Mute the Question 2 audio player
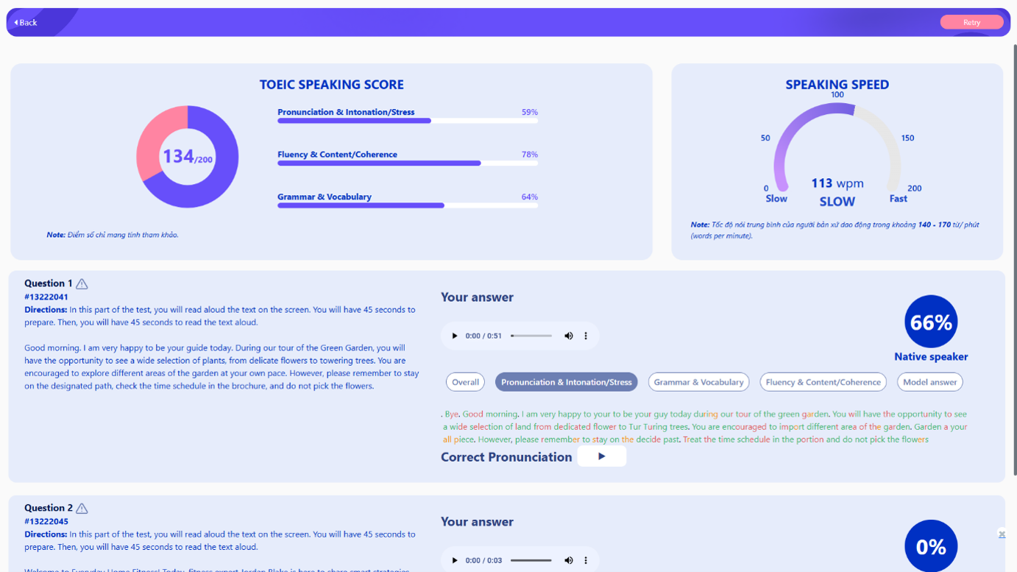The height and width of the screenshot is (572, 1017). click(x=568, y=560)
